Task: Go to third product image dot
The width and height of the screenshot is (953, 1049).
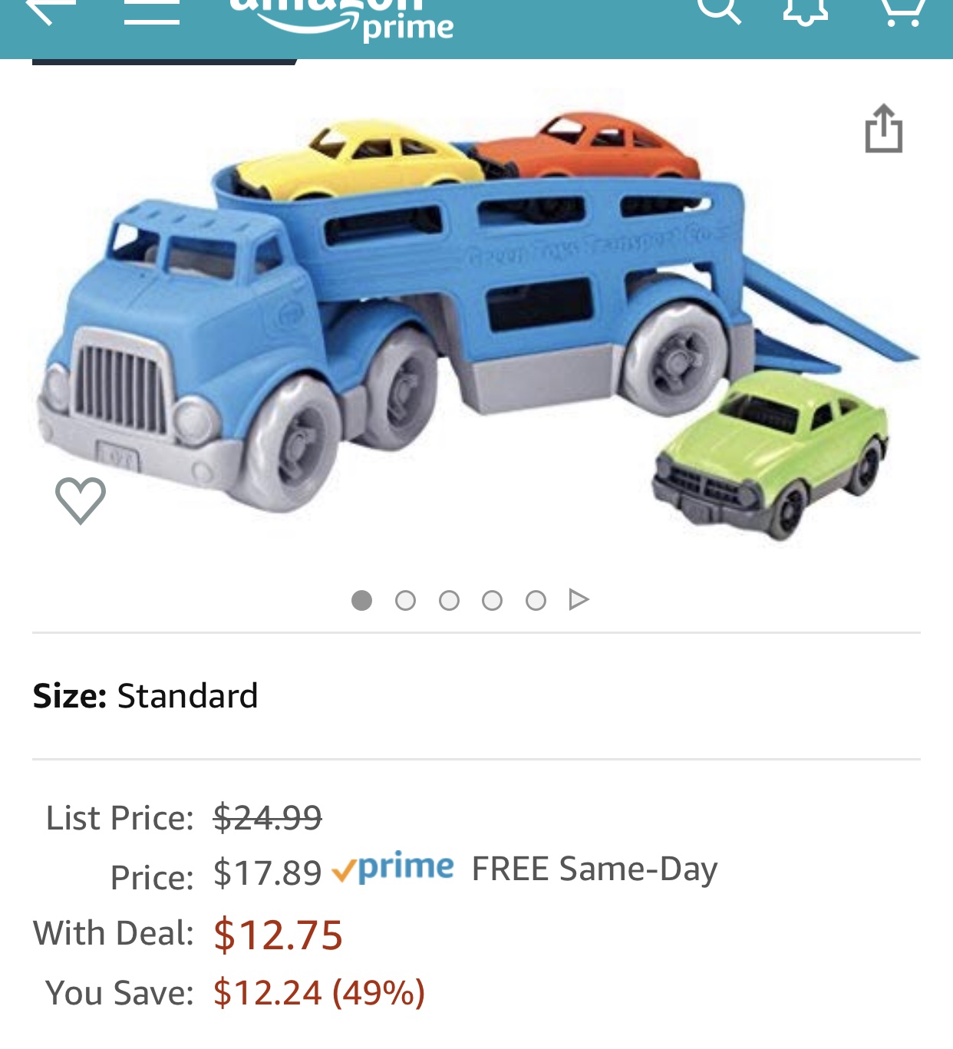Action: tap(449, 600)
